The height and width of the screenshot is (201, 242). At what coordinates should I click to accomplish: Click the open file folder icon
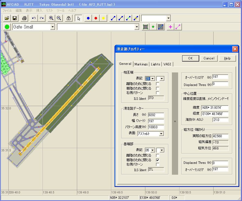[x=7, y=18]
